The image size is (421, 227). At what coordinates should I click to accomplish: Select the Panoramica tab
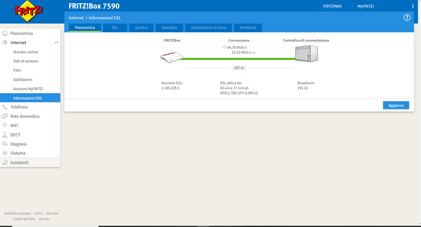click(x=85, y=27)
